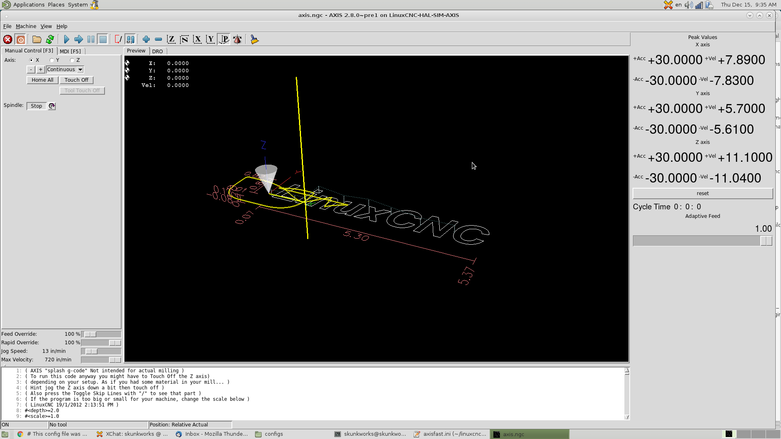Switch to rotated Z view
This screenshot has width=781, height=439.
tap(184, 39)
